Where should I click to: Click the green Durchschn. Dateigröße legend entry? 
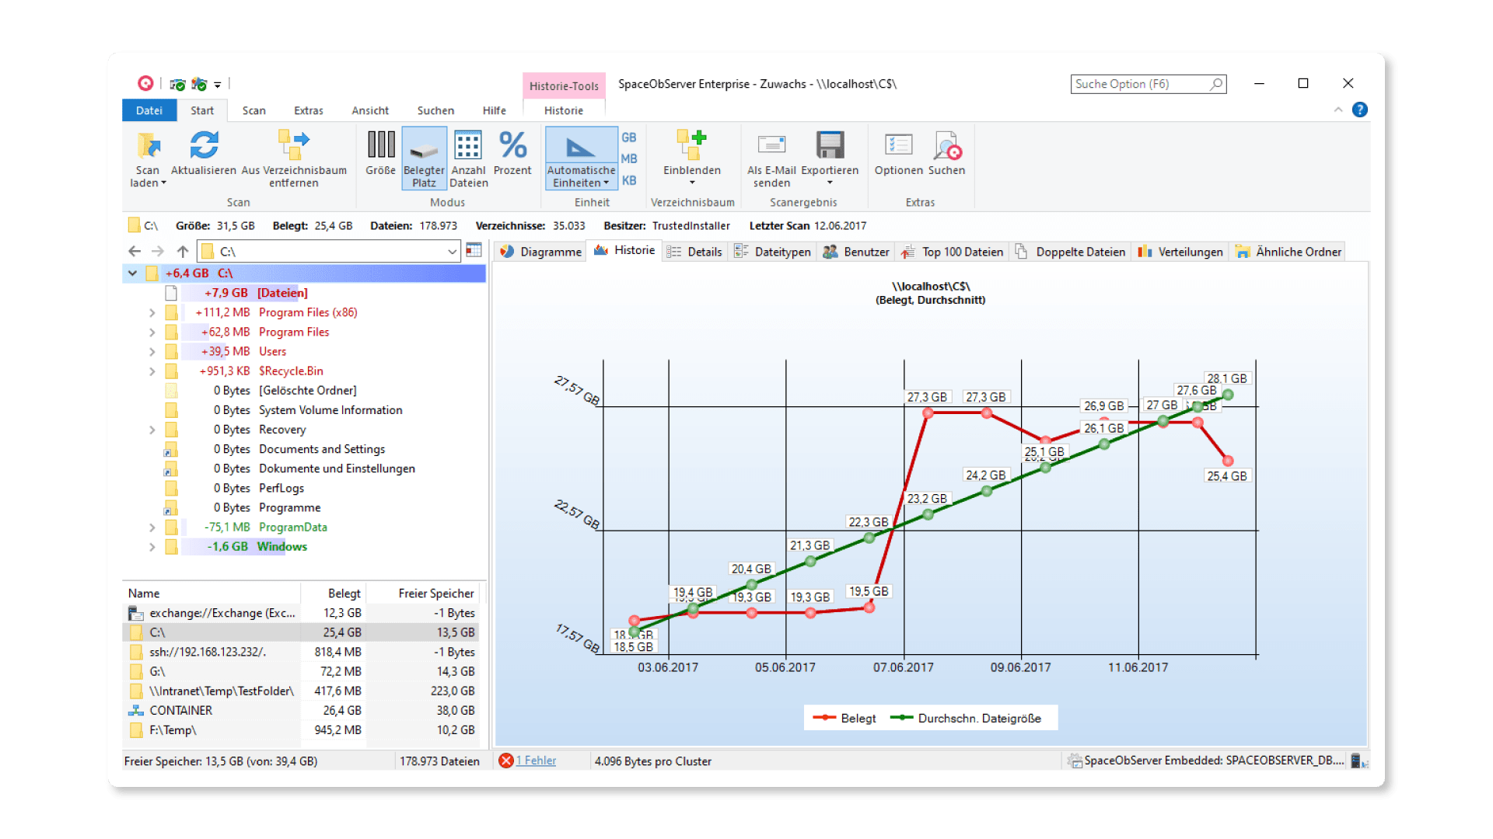[x=965, y=718]
